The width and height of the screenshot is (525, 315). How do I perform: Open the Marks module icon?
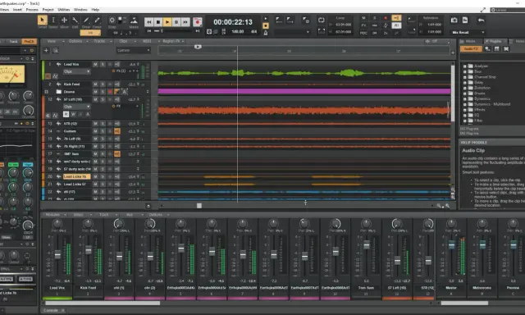[x=134, y=20]
